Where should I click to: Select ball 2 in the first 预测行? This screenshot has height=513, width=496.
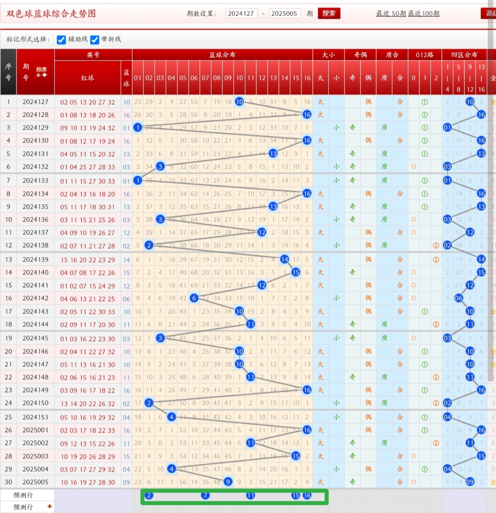(x=149, y=496)
